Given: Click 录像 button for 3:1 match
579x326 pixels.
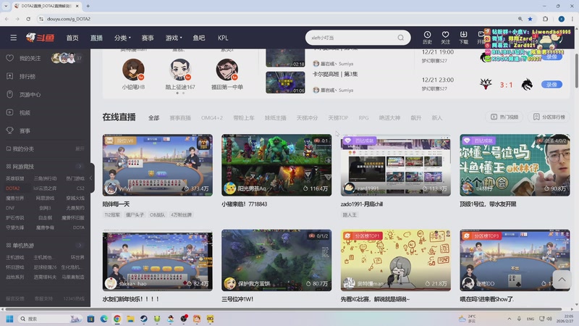Looking at the screenshot, I should [x=551, y=84].
